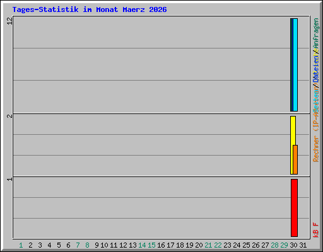Click the Anfragen legend label

pyautogui.click(x=316, y=33)
